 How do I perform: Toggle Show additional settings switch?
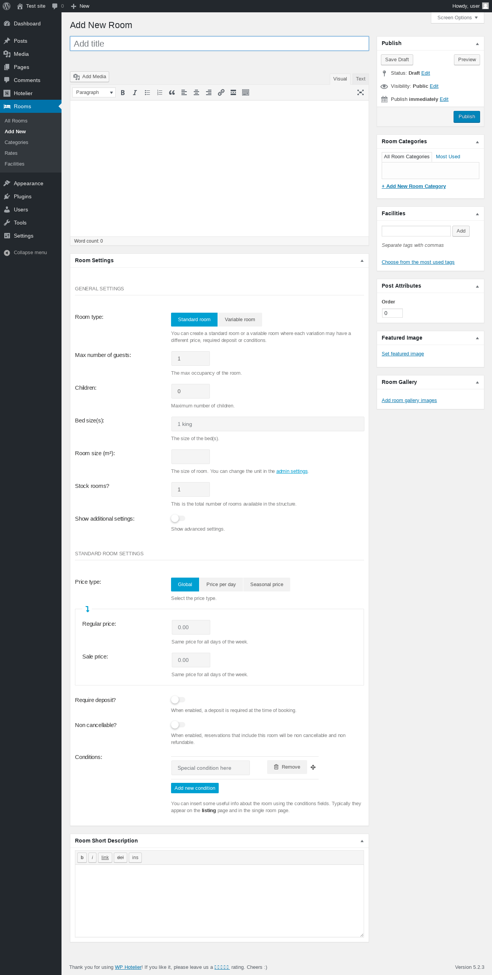click(x=178, y=518)
